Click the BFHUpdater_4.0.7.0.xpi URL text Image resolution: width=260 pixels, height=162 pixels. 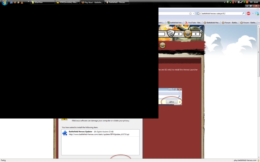coord(99,134)
